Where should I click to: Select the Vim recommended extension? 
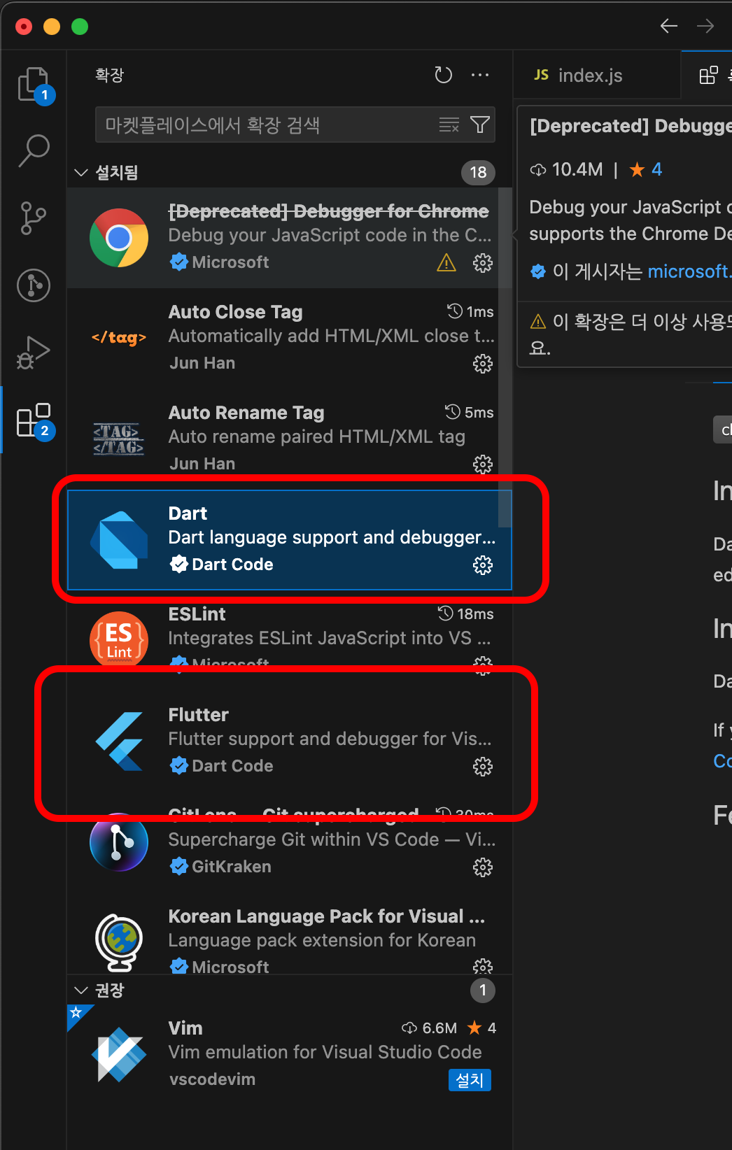[x=289, y=1053]
